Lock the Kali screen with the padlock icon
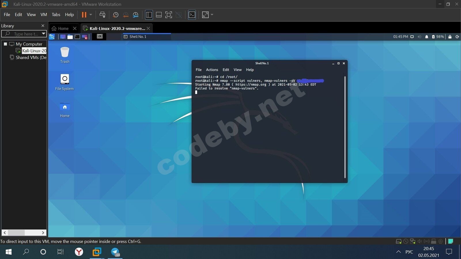 click(450, 37)
